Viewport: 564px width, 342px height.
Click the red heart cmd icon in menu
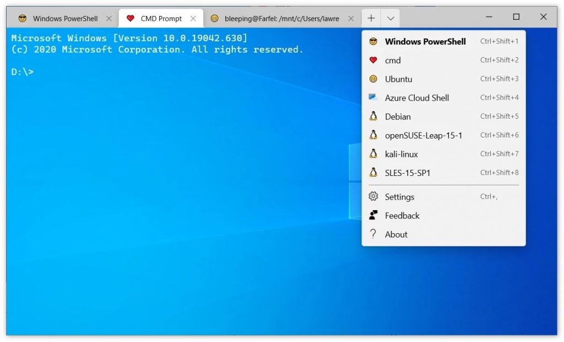[x=373, y=60]
